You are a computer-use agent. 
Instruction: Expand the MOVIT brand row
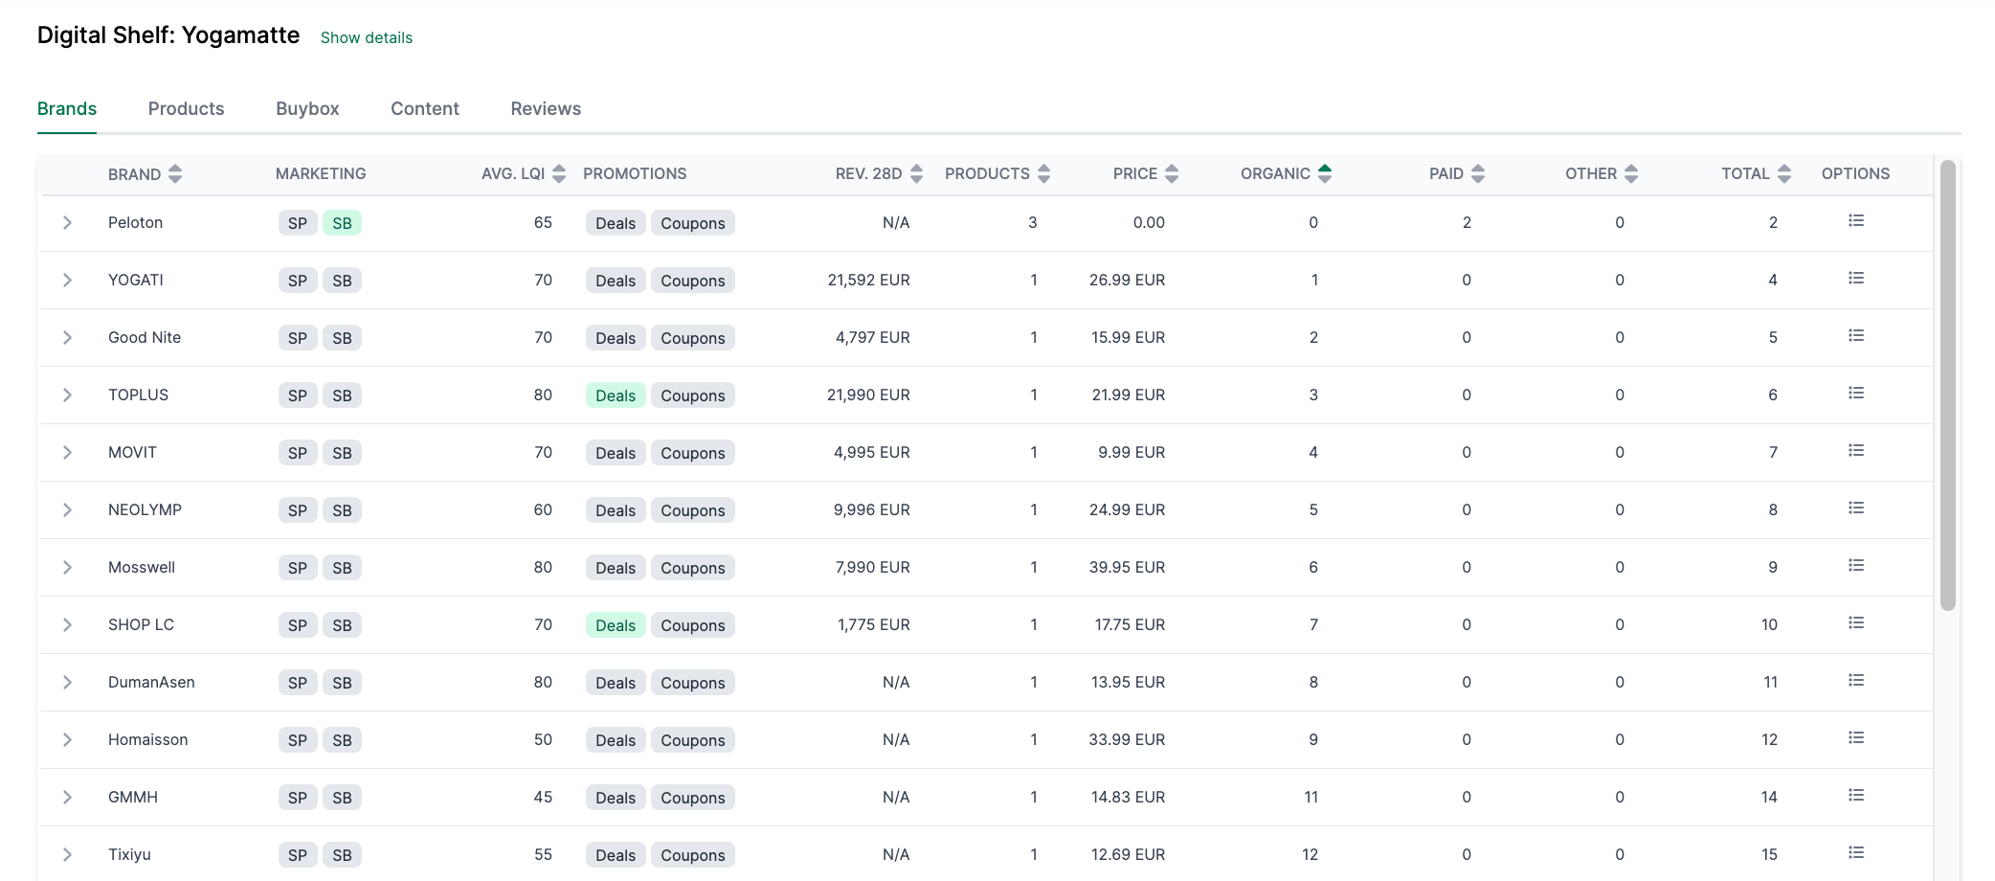(x=67, y=452)
